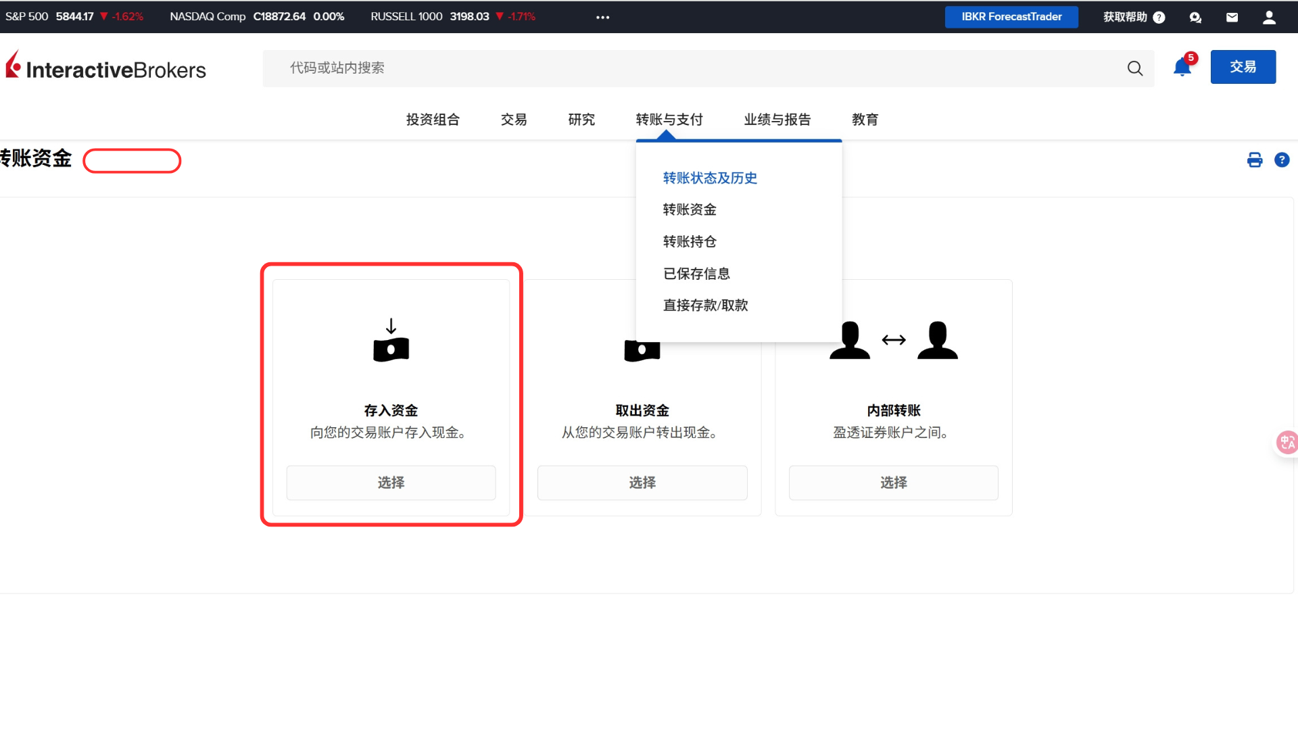Image resolution: width=1298 pixels, height=730 pixels.
Task: Expand the ticker bar three-dots menu
Action: tap(602, 18)
